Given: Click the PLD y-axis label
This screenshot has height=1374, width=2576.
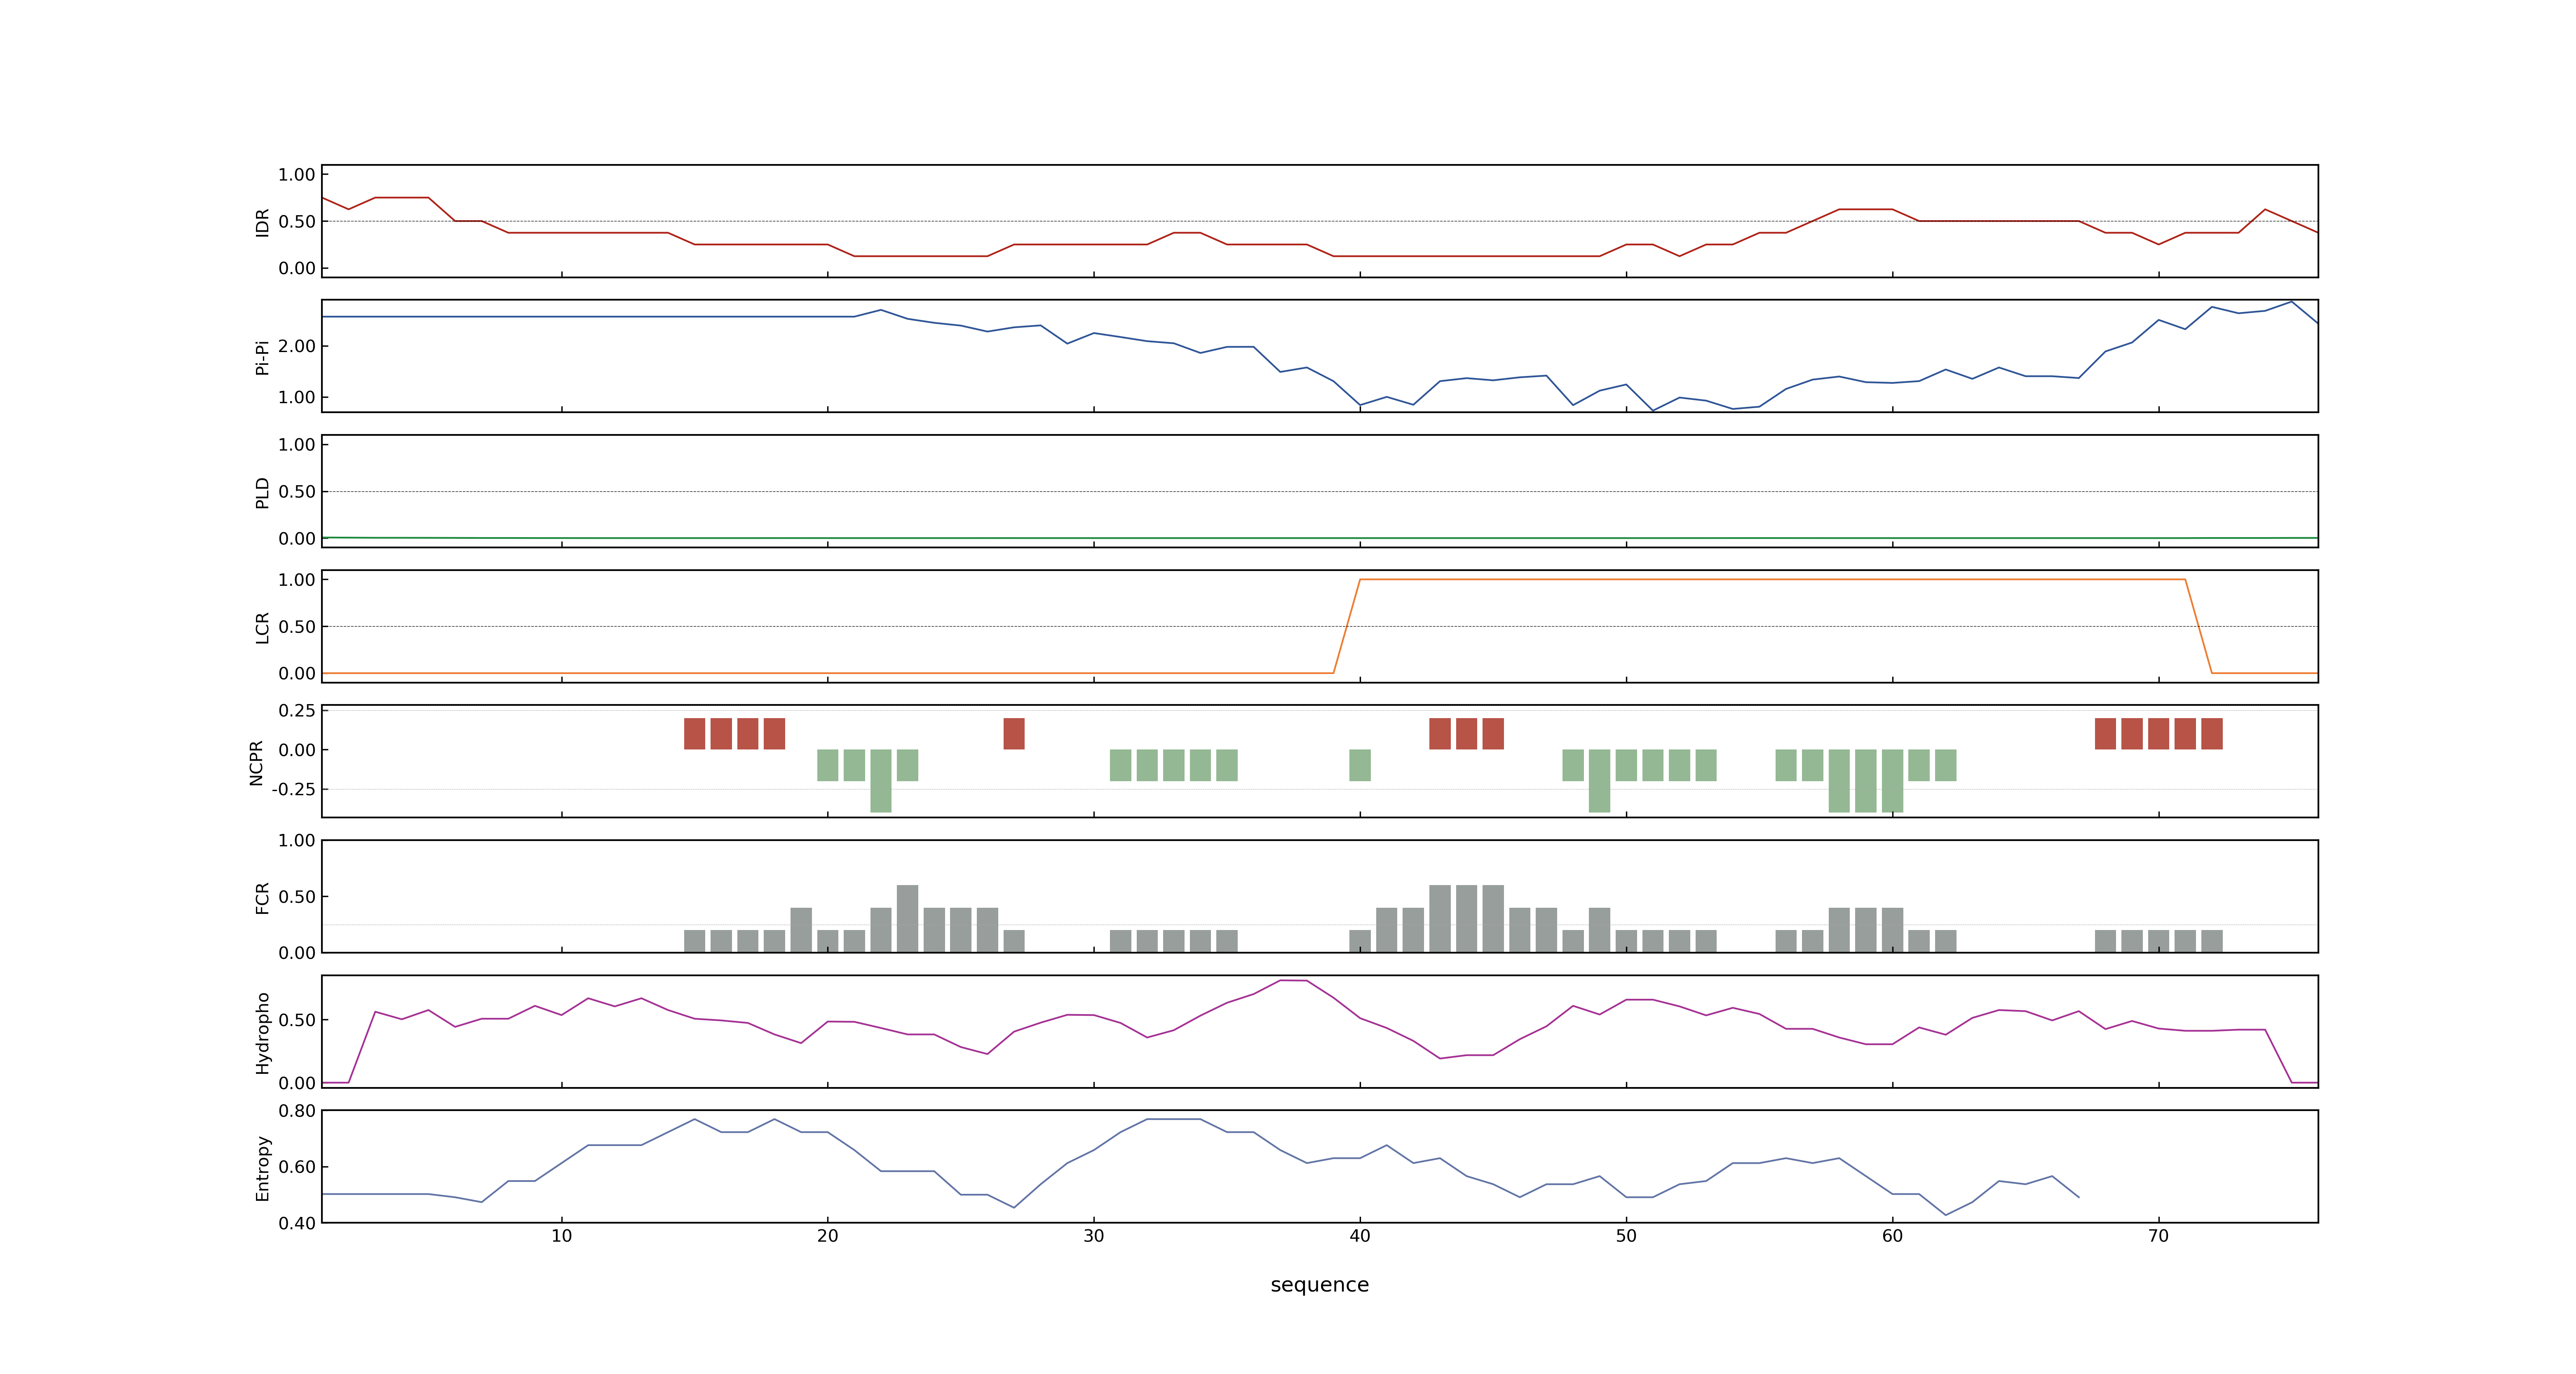Looking at the screenshot, I should click(263, 492).
